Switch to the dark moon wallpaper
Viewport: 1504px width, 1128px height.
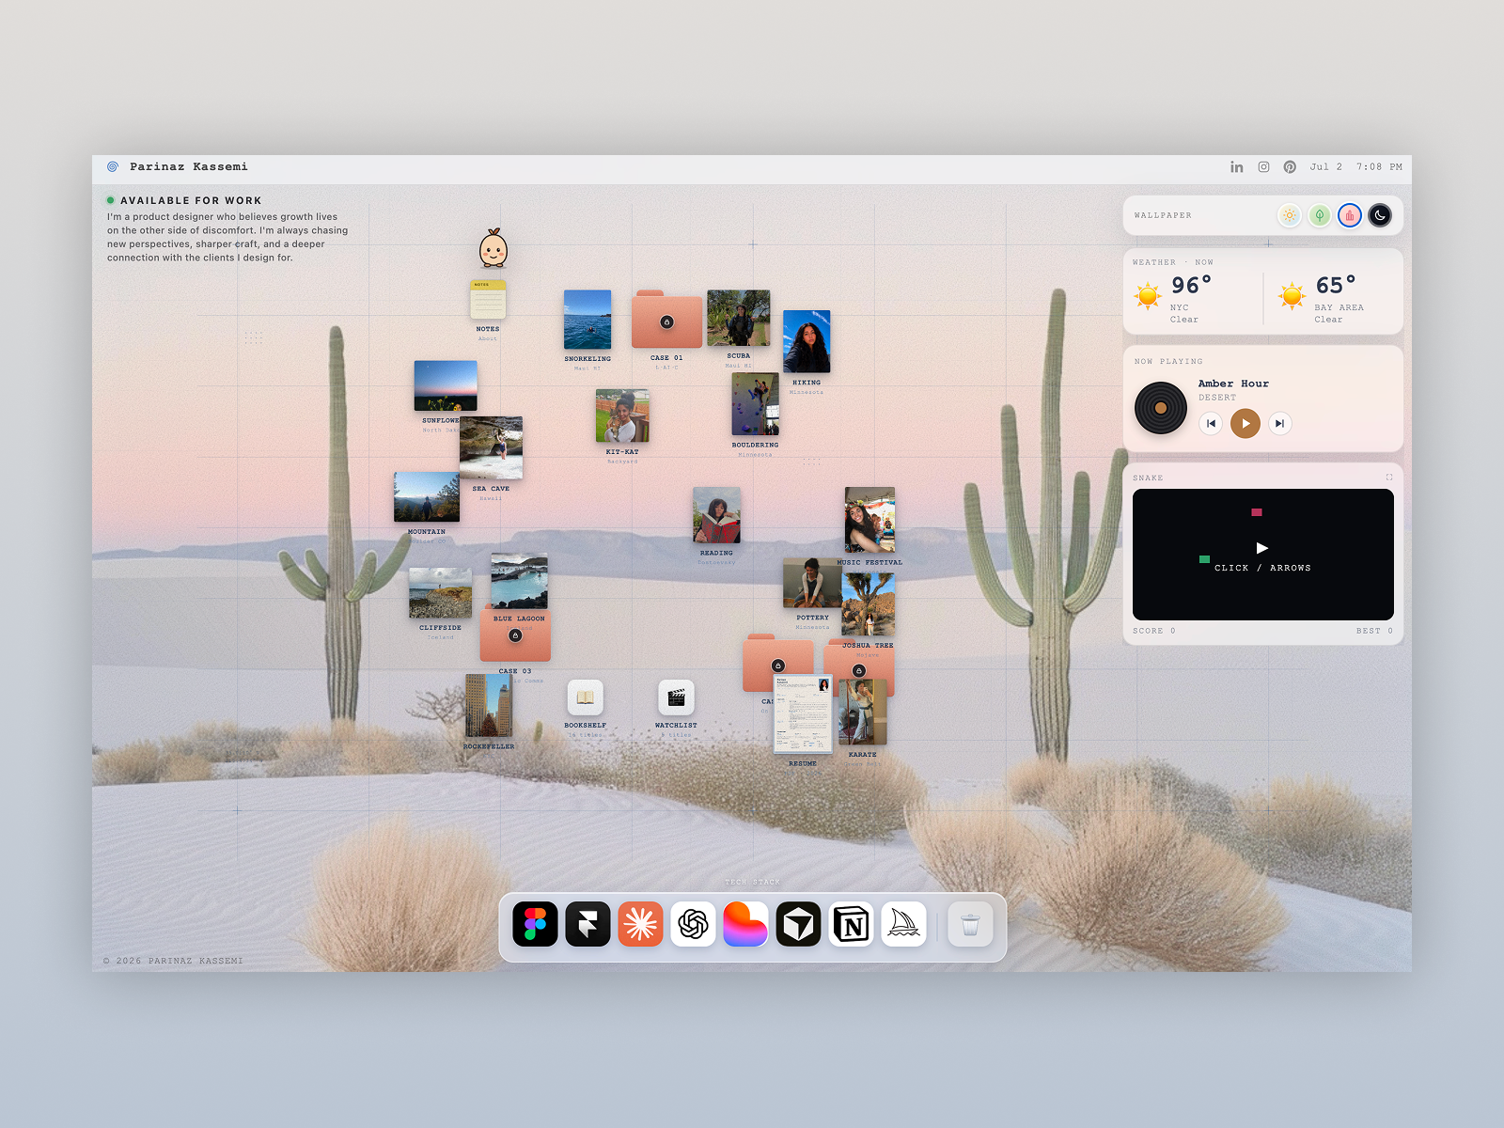point(1380,215)
